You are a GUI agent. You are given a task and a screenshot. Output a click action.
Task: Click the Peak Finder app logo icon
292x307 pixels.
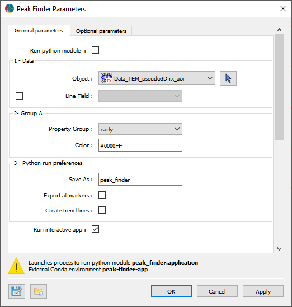[10, 8]
